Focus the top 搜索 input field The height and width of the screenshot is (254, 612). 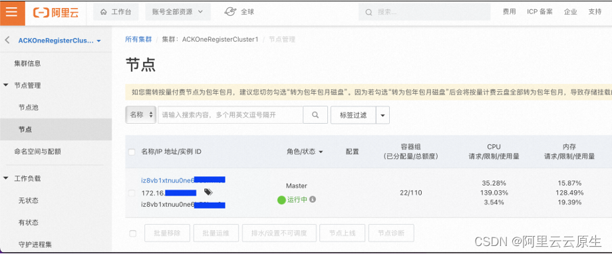coord(424,12)
